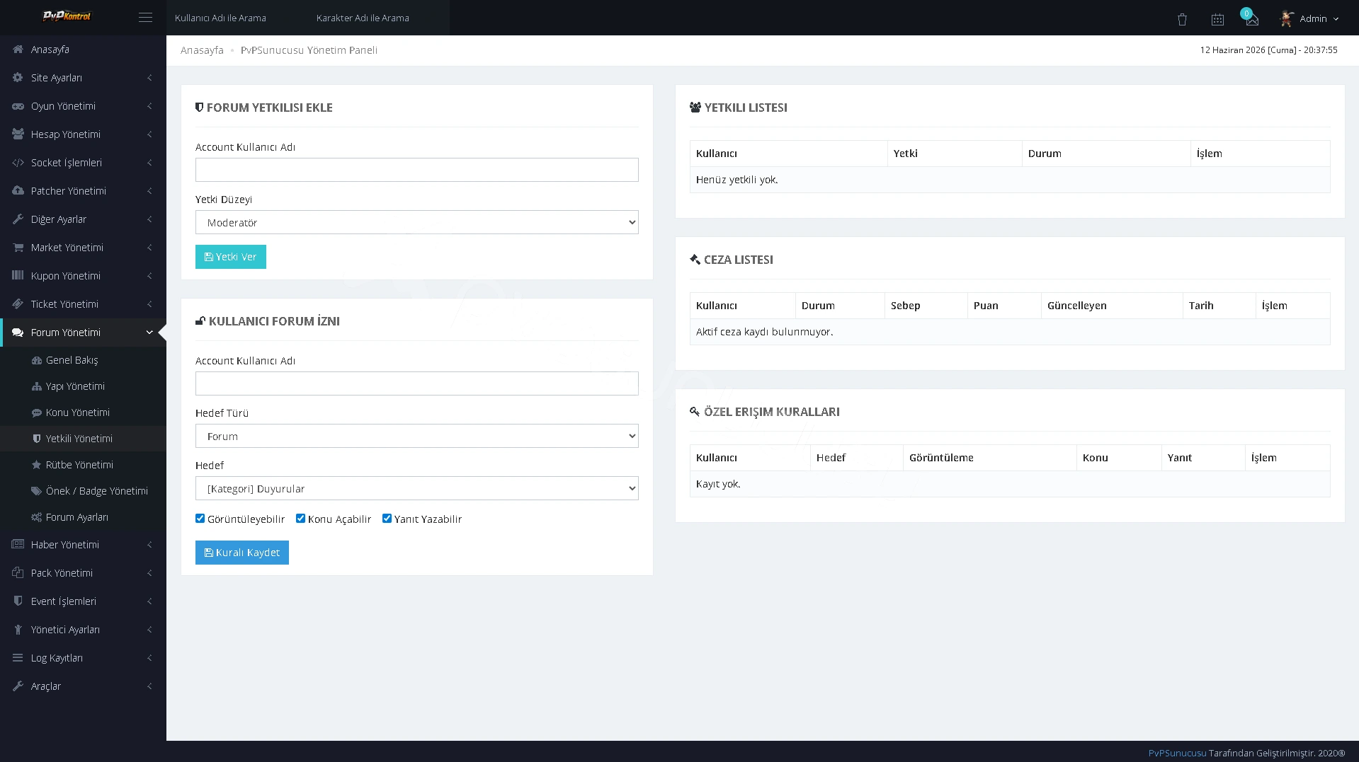Click the Kuralı Kaydet button
Screen dimensions: 1359x762
click(x=242, y=553)
